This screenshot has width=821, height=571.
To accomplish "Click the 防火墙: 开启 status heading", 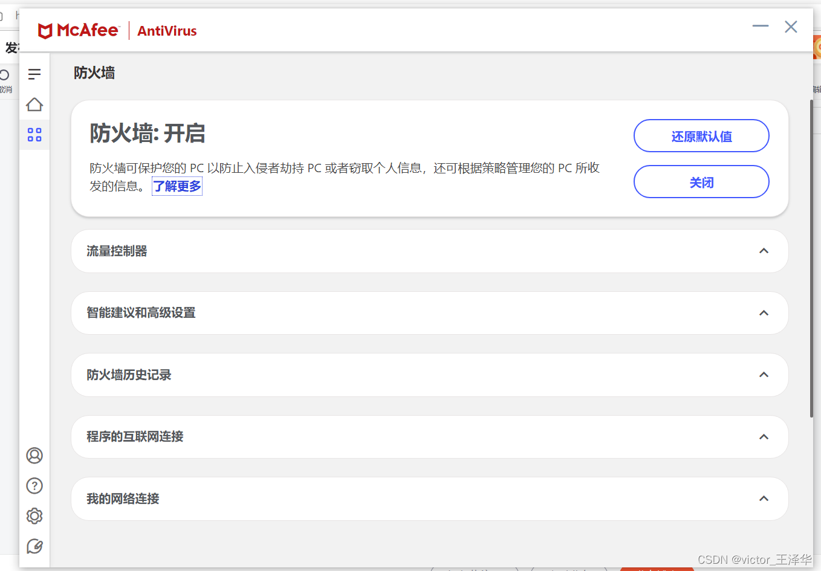I will (148, 133).
